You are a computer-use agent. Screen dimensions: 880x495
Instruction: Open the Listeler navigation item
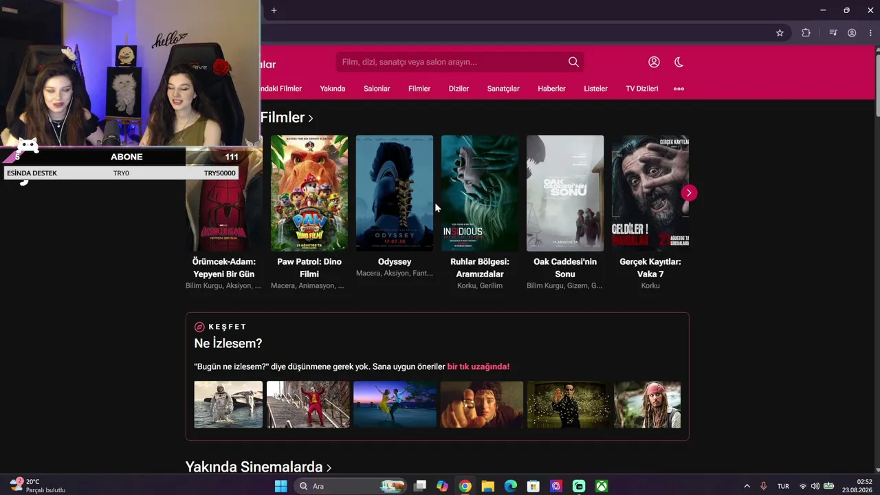pos(595,89)
